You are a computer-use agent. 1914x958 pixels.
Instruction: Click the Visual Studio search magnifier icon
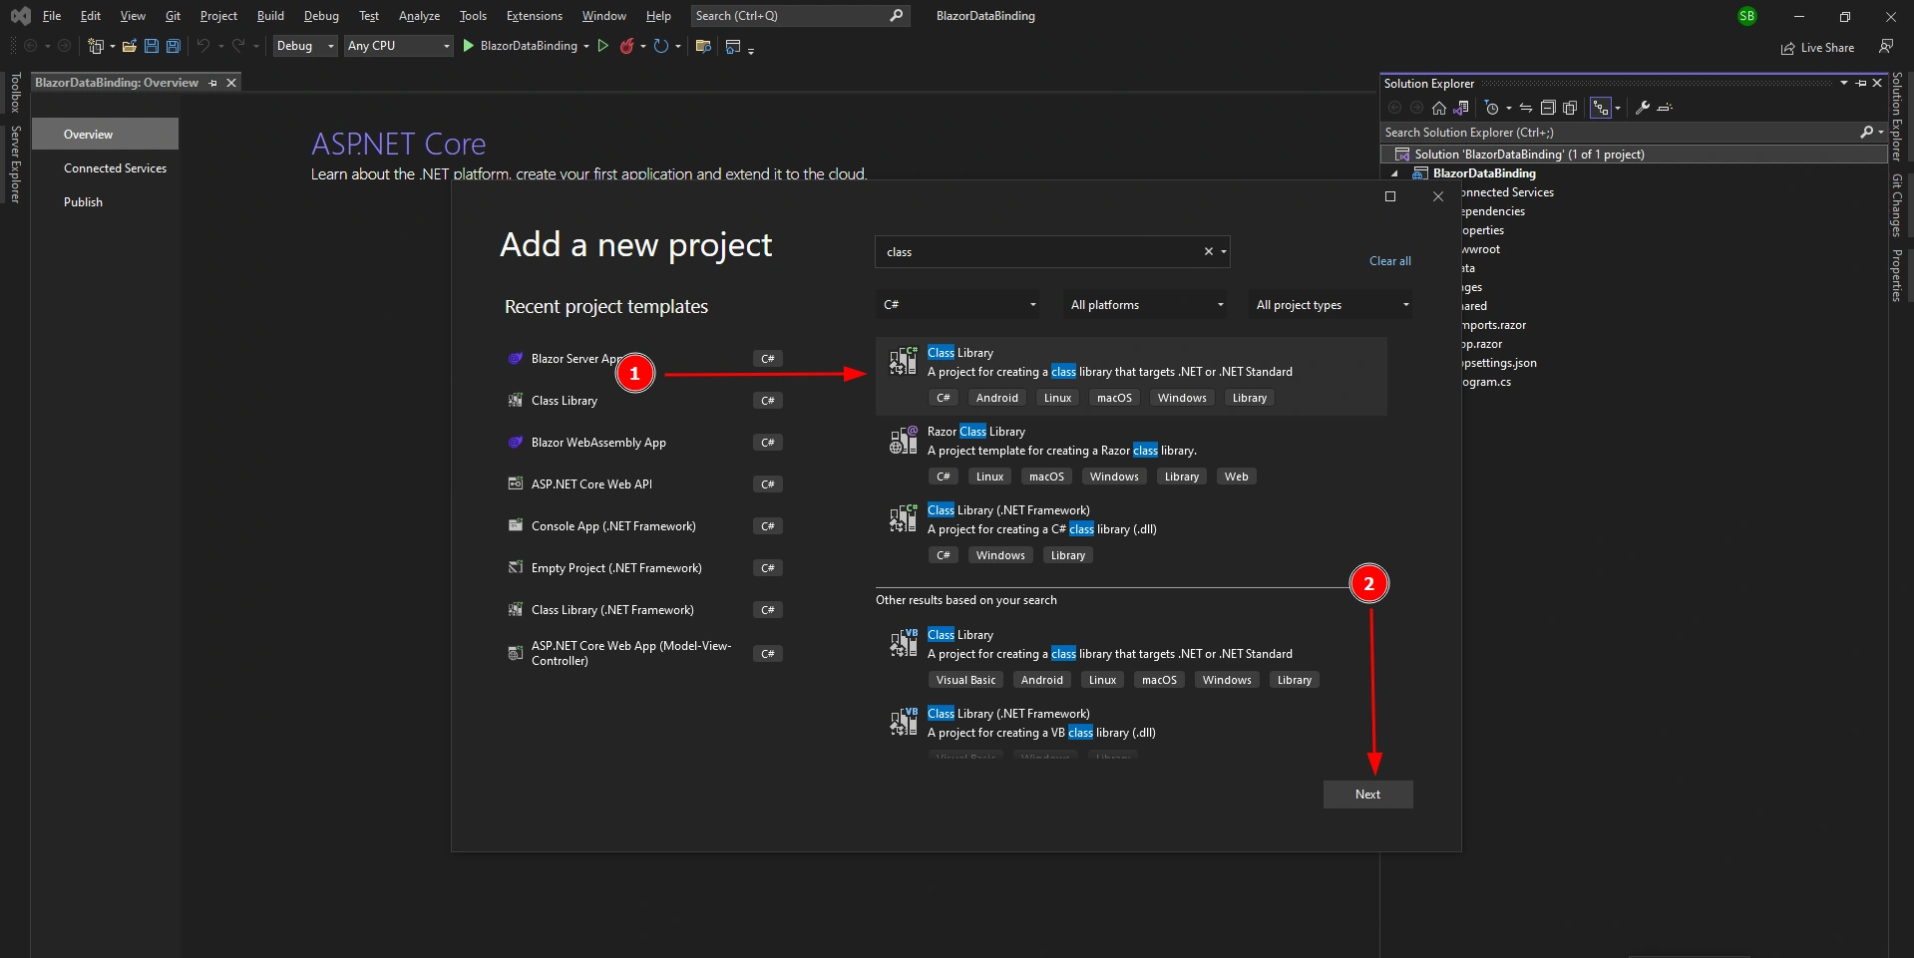pos(897,15)
